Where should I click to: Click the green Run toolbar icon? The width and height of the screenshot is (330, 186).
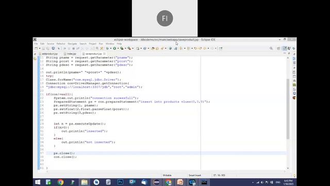[114, 49]
